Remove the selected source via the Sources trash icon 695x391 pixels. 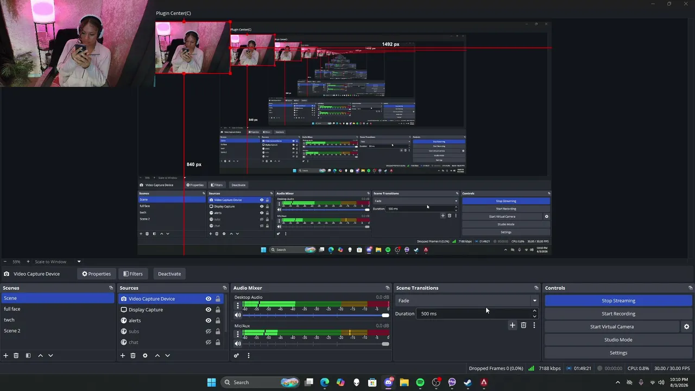point(133,356)
